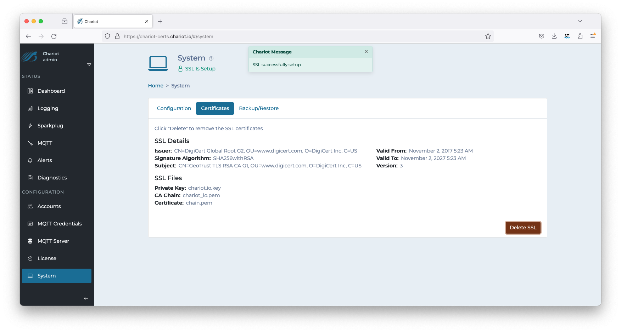This screenshot has height=332, width=621.
Task: Click the recent browsing tab overview icon
Action: coord(65,21)
